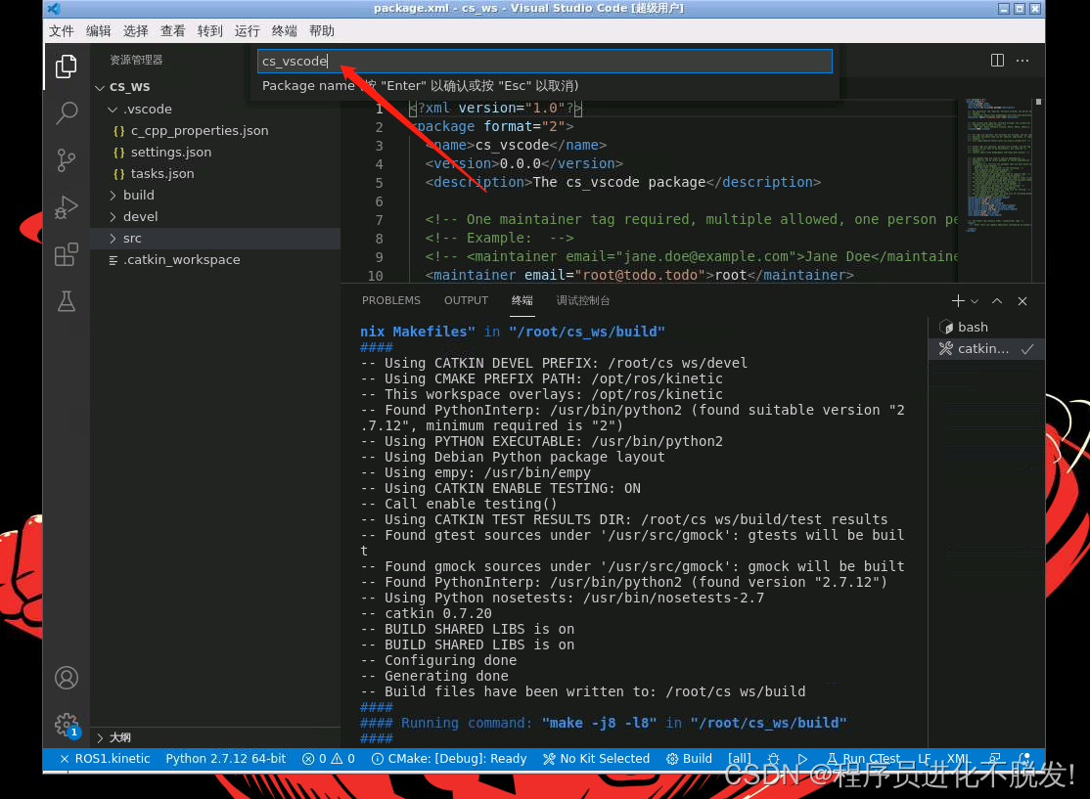The height and width of the screenshot is (799, 1090).
Task: Open the Explorer view in activity bar
Action: click(x=66, y=67)
